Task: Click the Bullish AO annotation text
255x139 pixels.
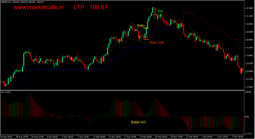Action: point(138,122)
